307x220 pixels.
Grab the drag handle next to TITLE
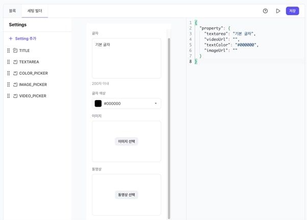(9, 51)
